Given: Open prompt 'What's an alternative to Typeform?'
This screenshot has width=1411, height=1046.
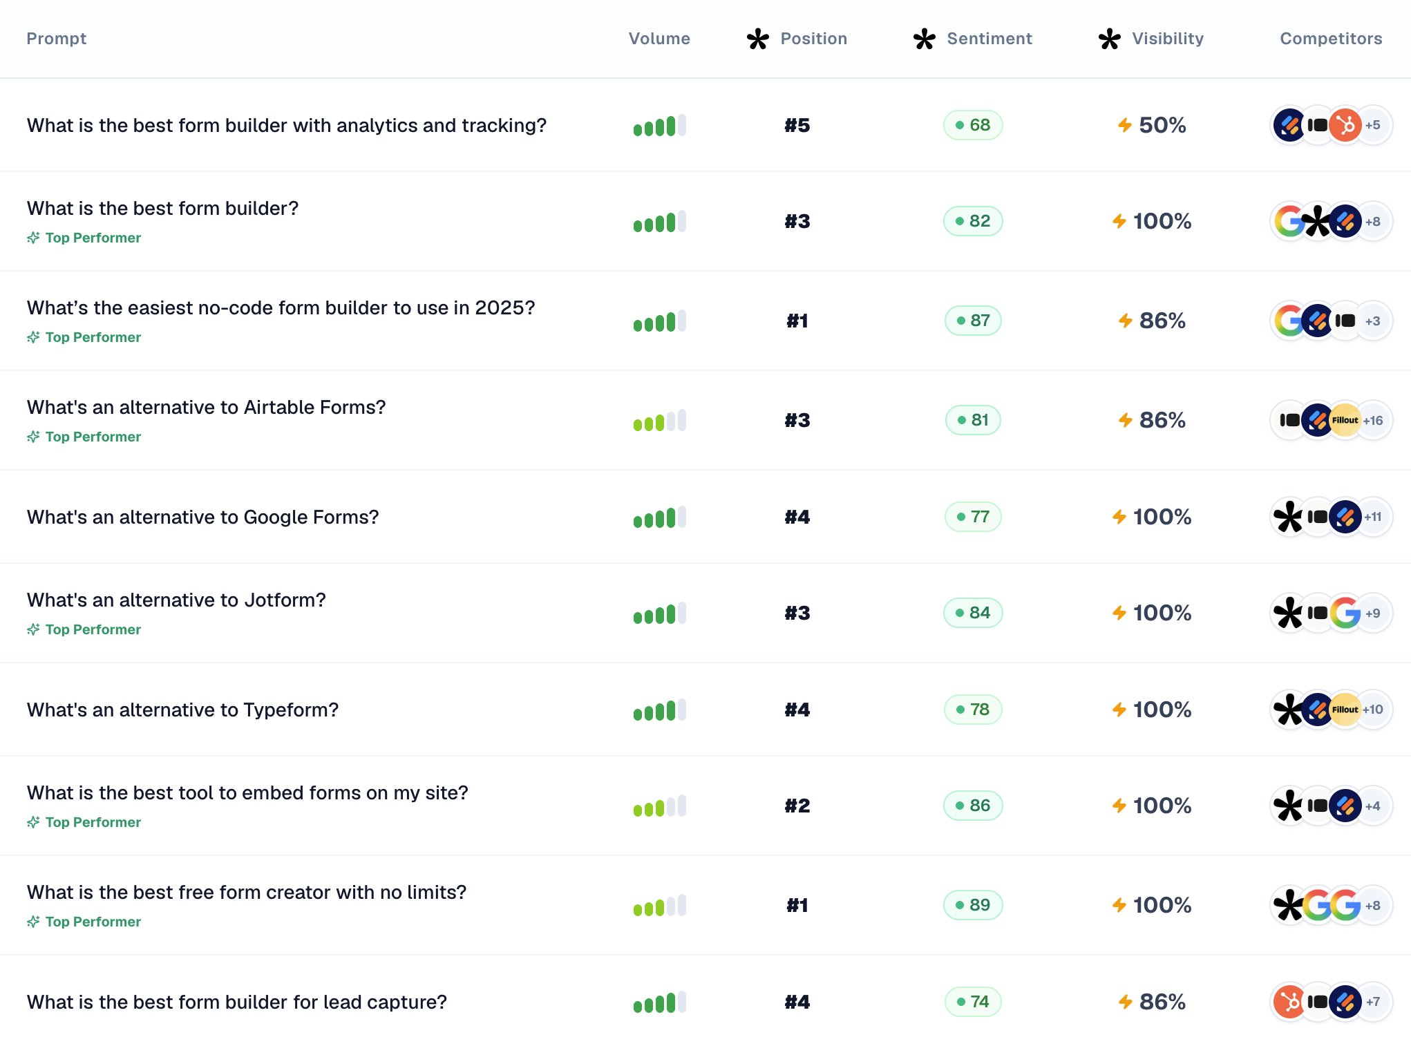Looking at the screenshot, I should coord(182,710).
